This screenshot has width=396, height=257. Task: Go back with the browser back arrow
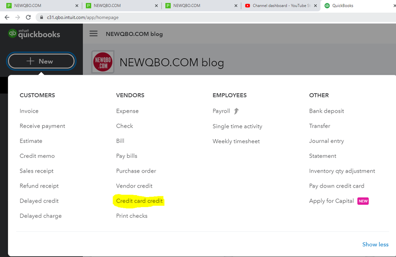click(7, 17)
